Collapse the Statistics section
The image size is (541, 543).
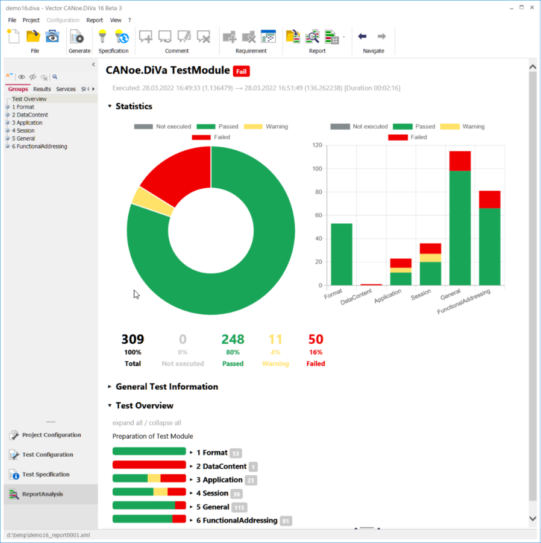pos(110,106)
